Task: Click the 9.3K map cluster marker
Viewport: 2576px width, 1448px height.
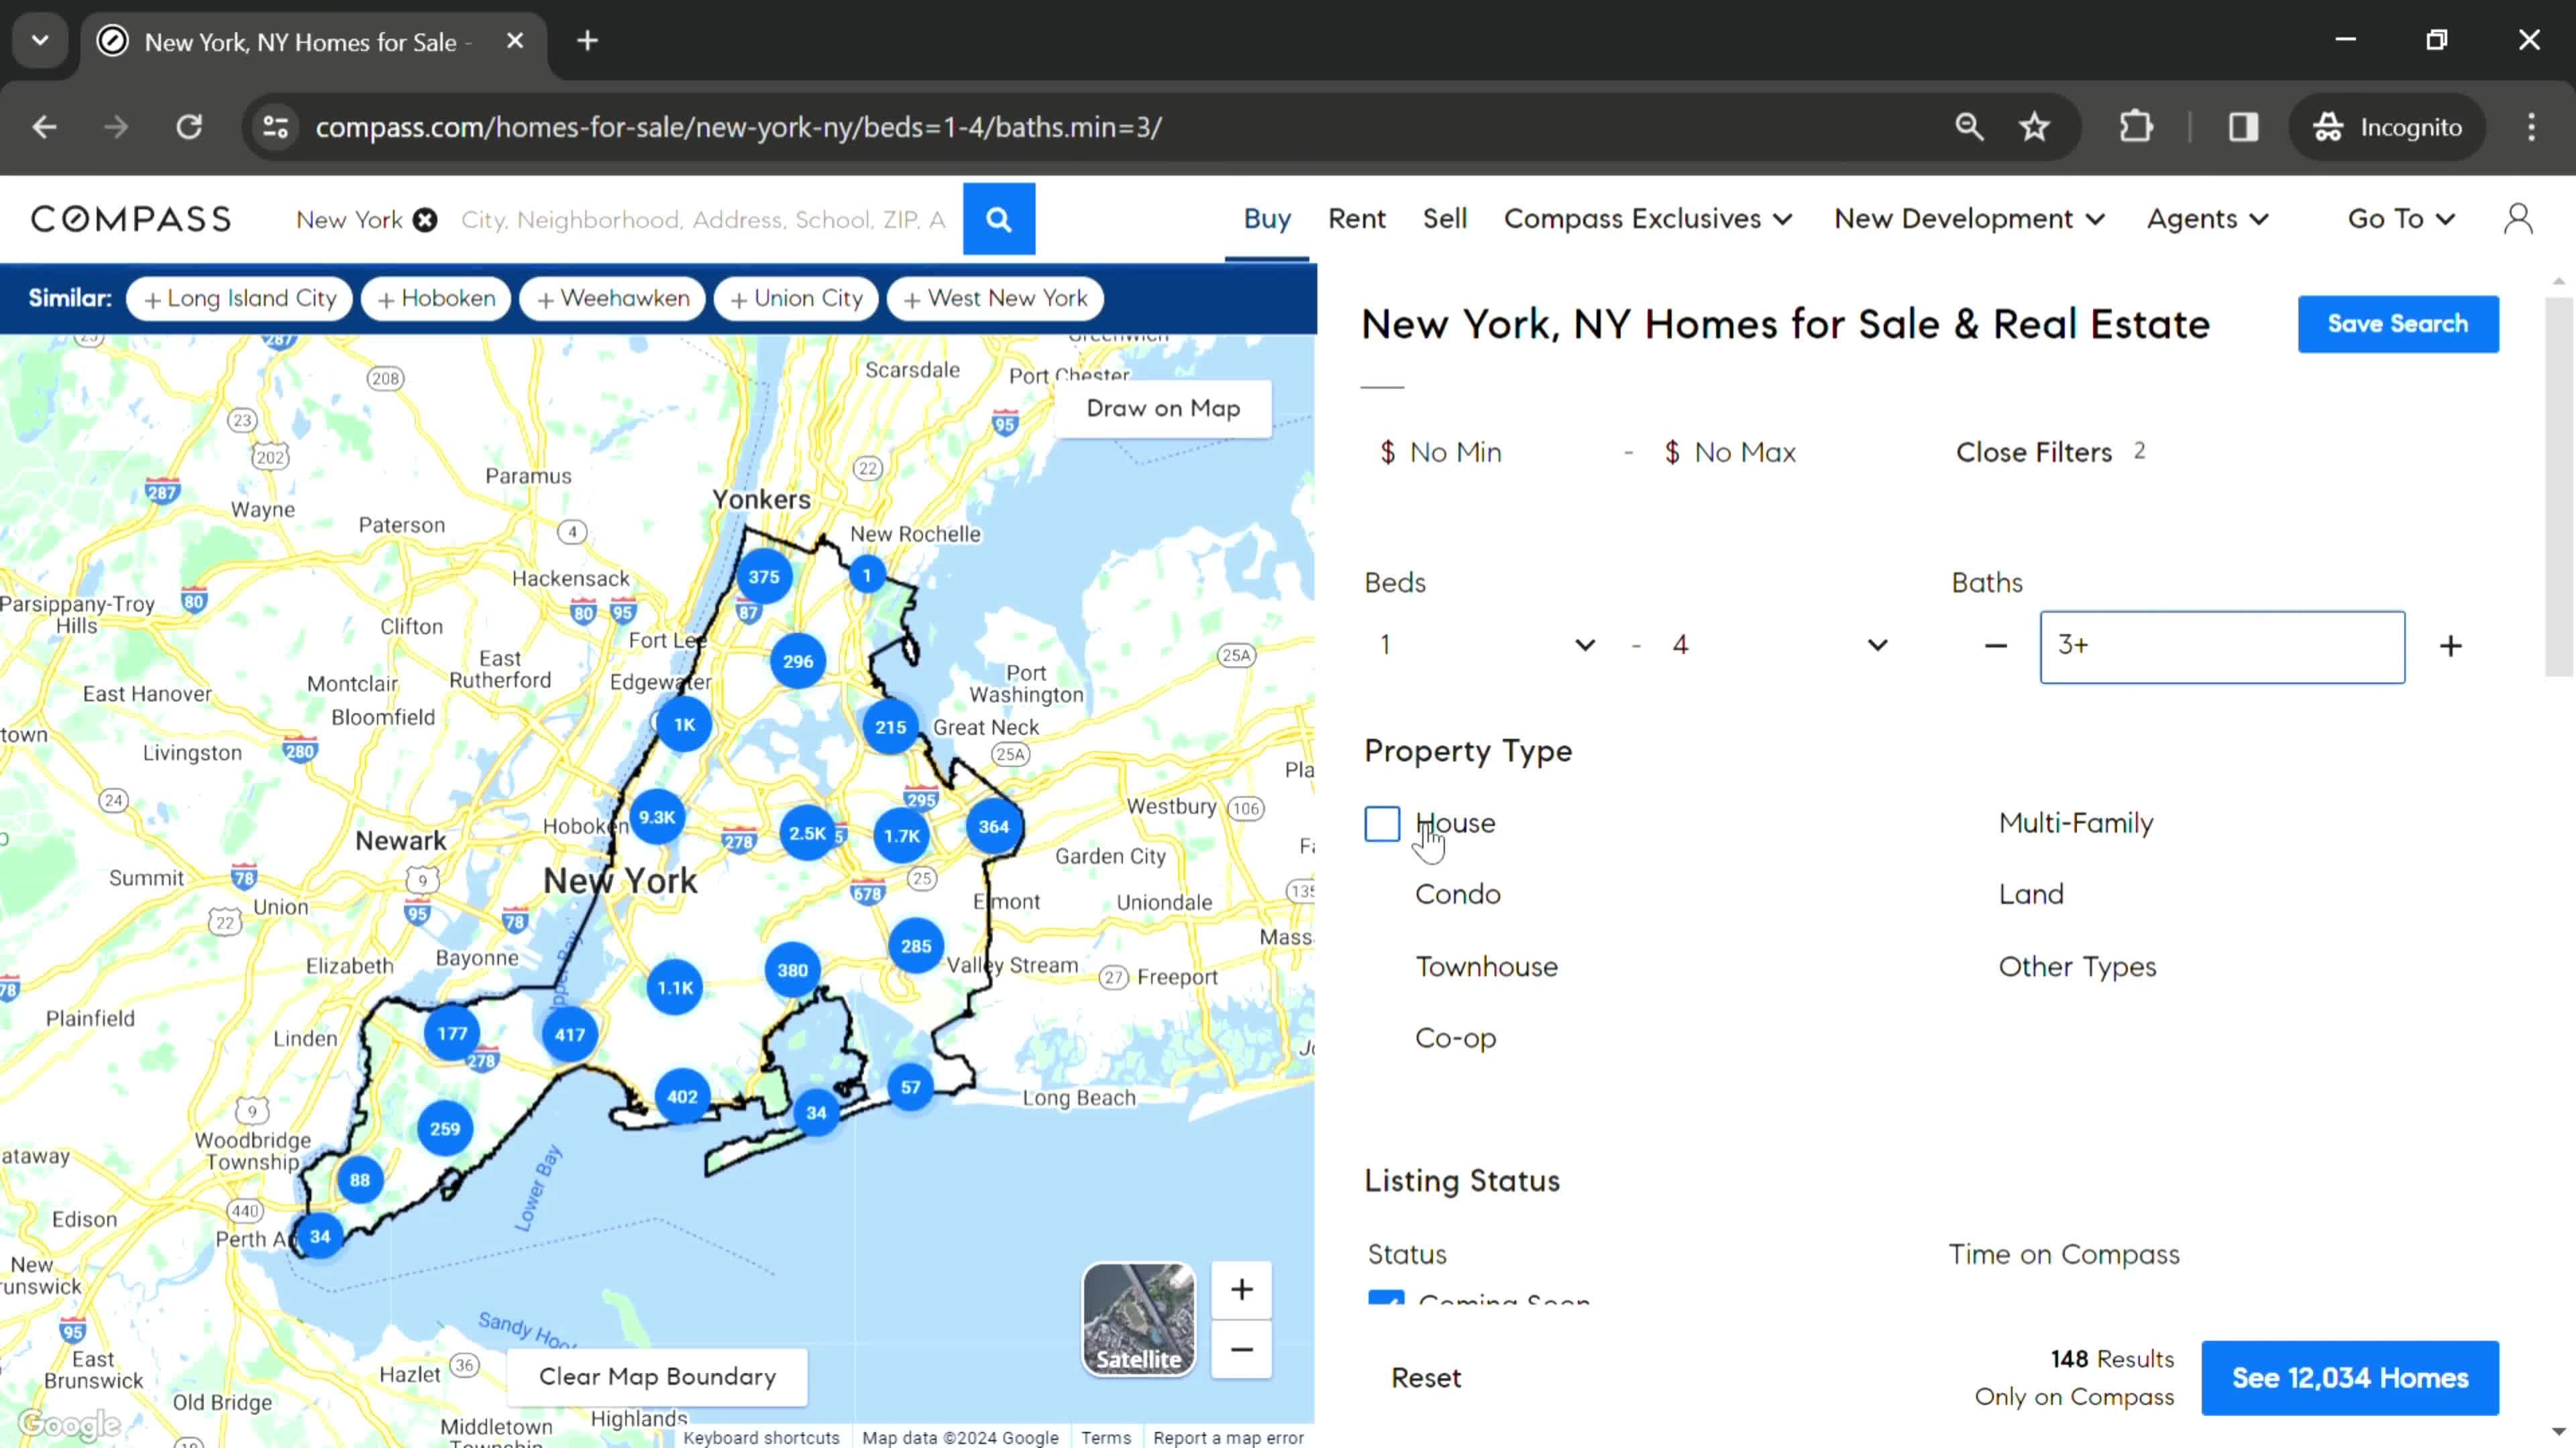Action: coord(657,817)
